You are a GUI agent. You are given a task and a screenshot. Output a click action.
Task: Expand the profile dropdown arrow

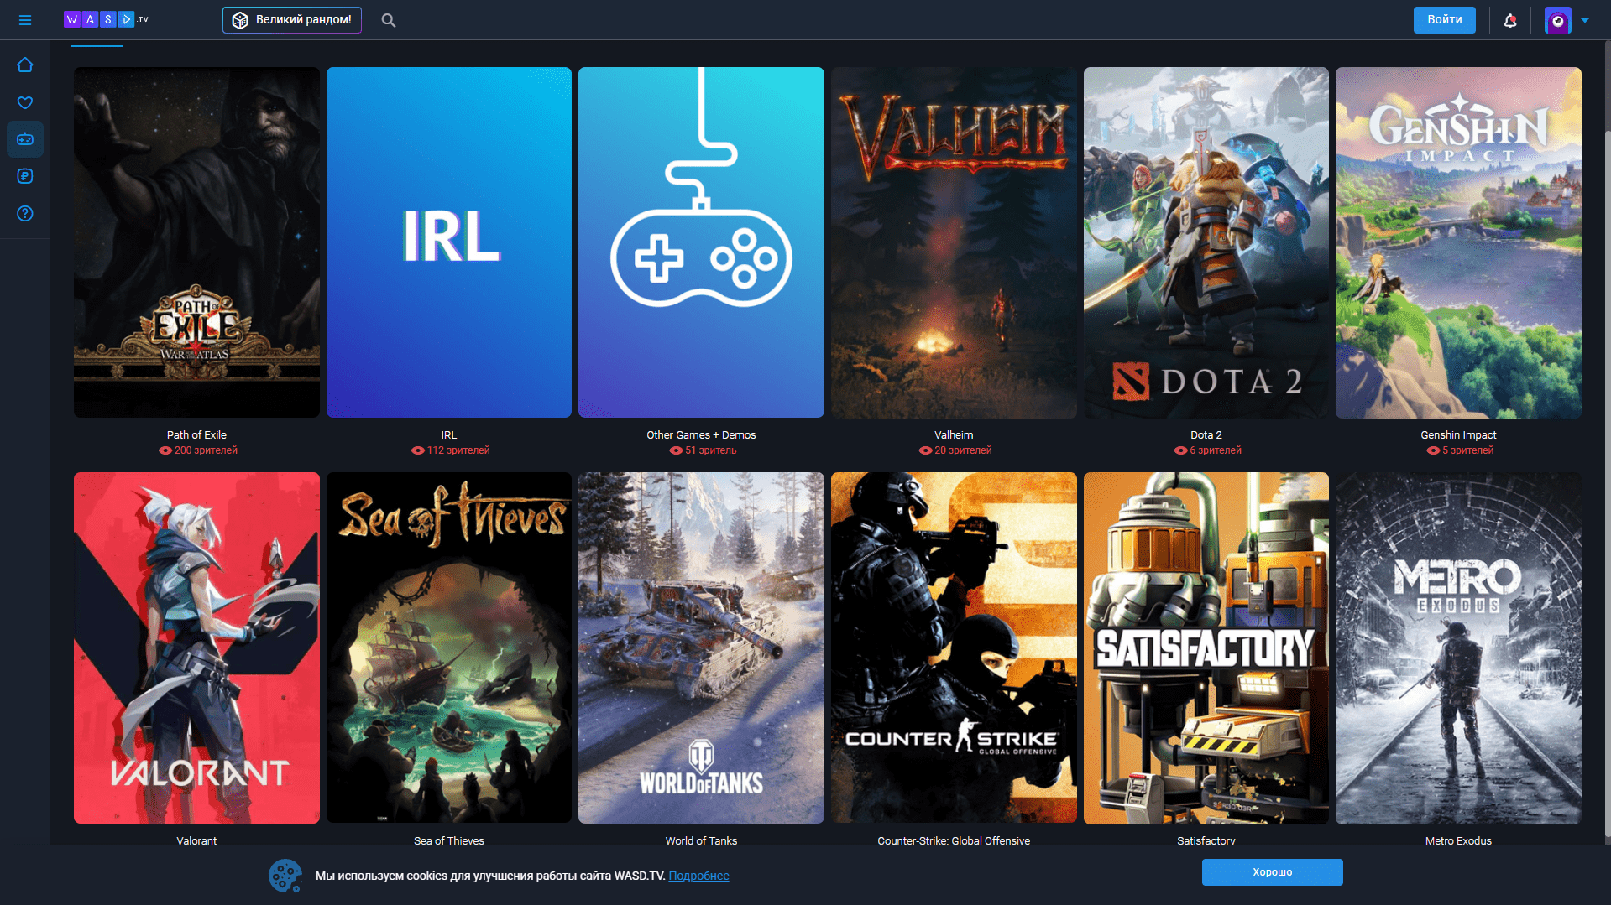tap(1585, 20)
